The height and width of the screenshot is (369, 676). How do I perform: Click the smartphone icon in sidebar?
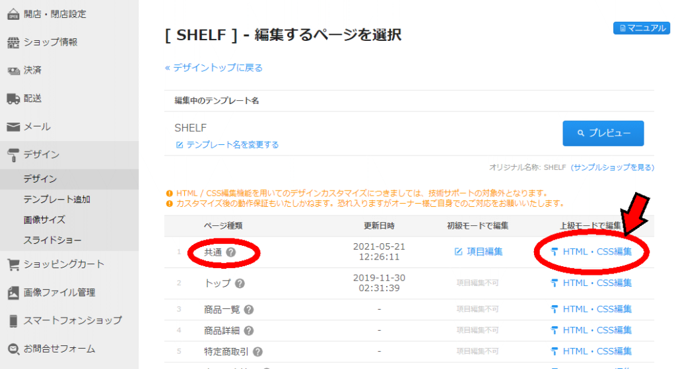(13, 321)
